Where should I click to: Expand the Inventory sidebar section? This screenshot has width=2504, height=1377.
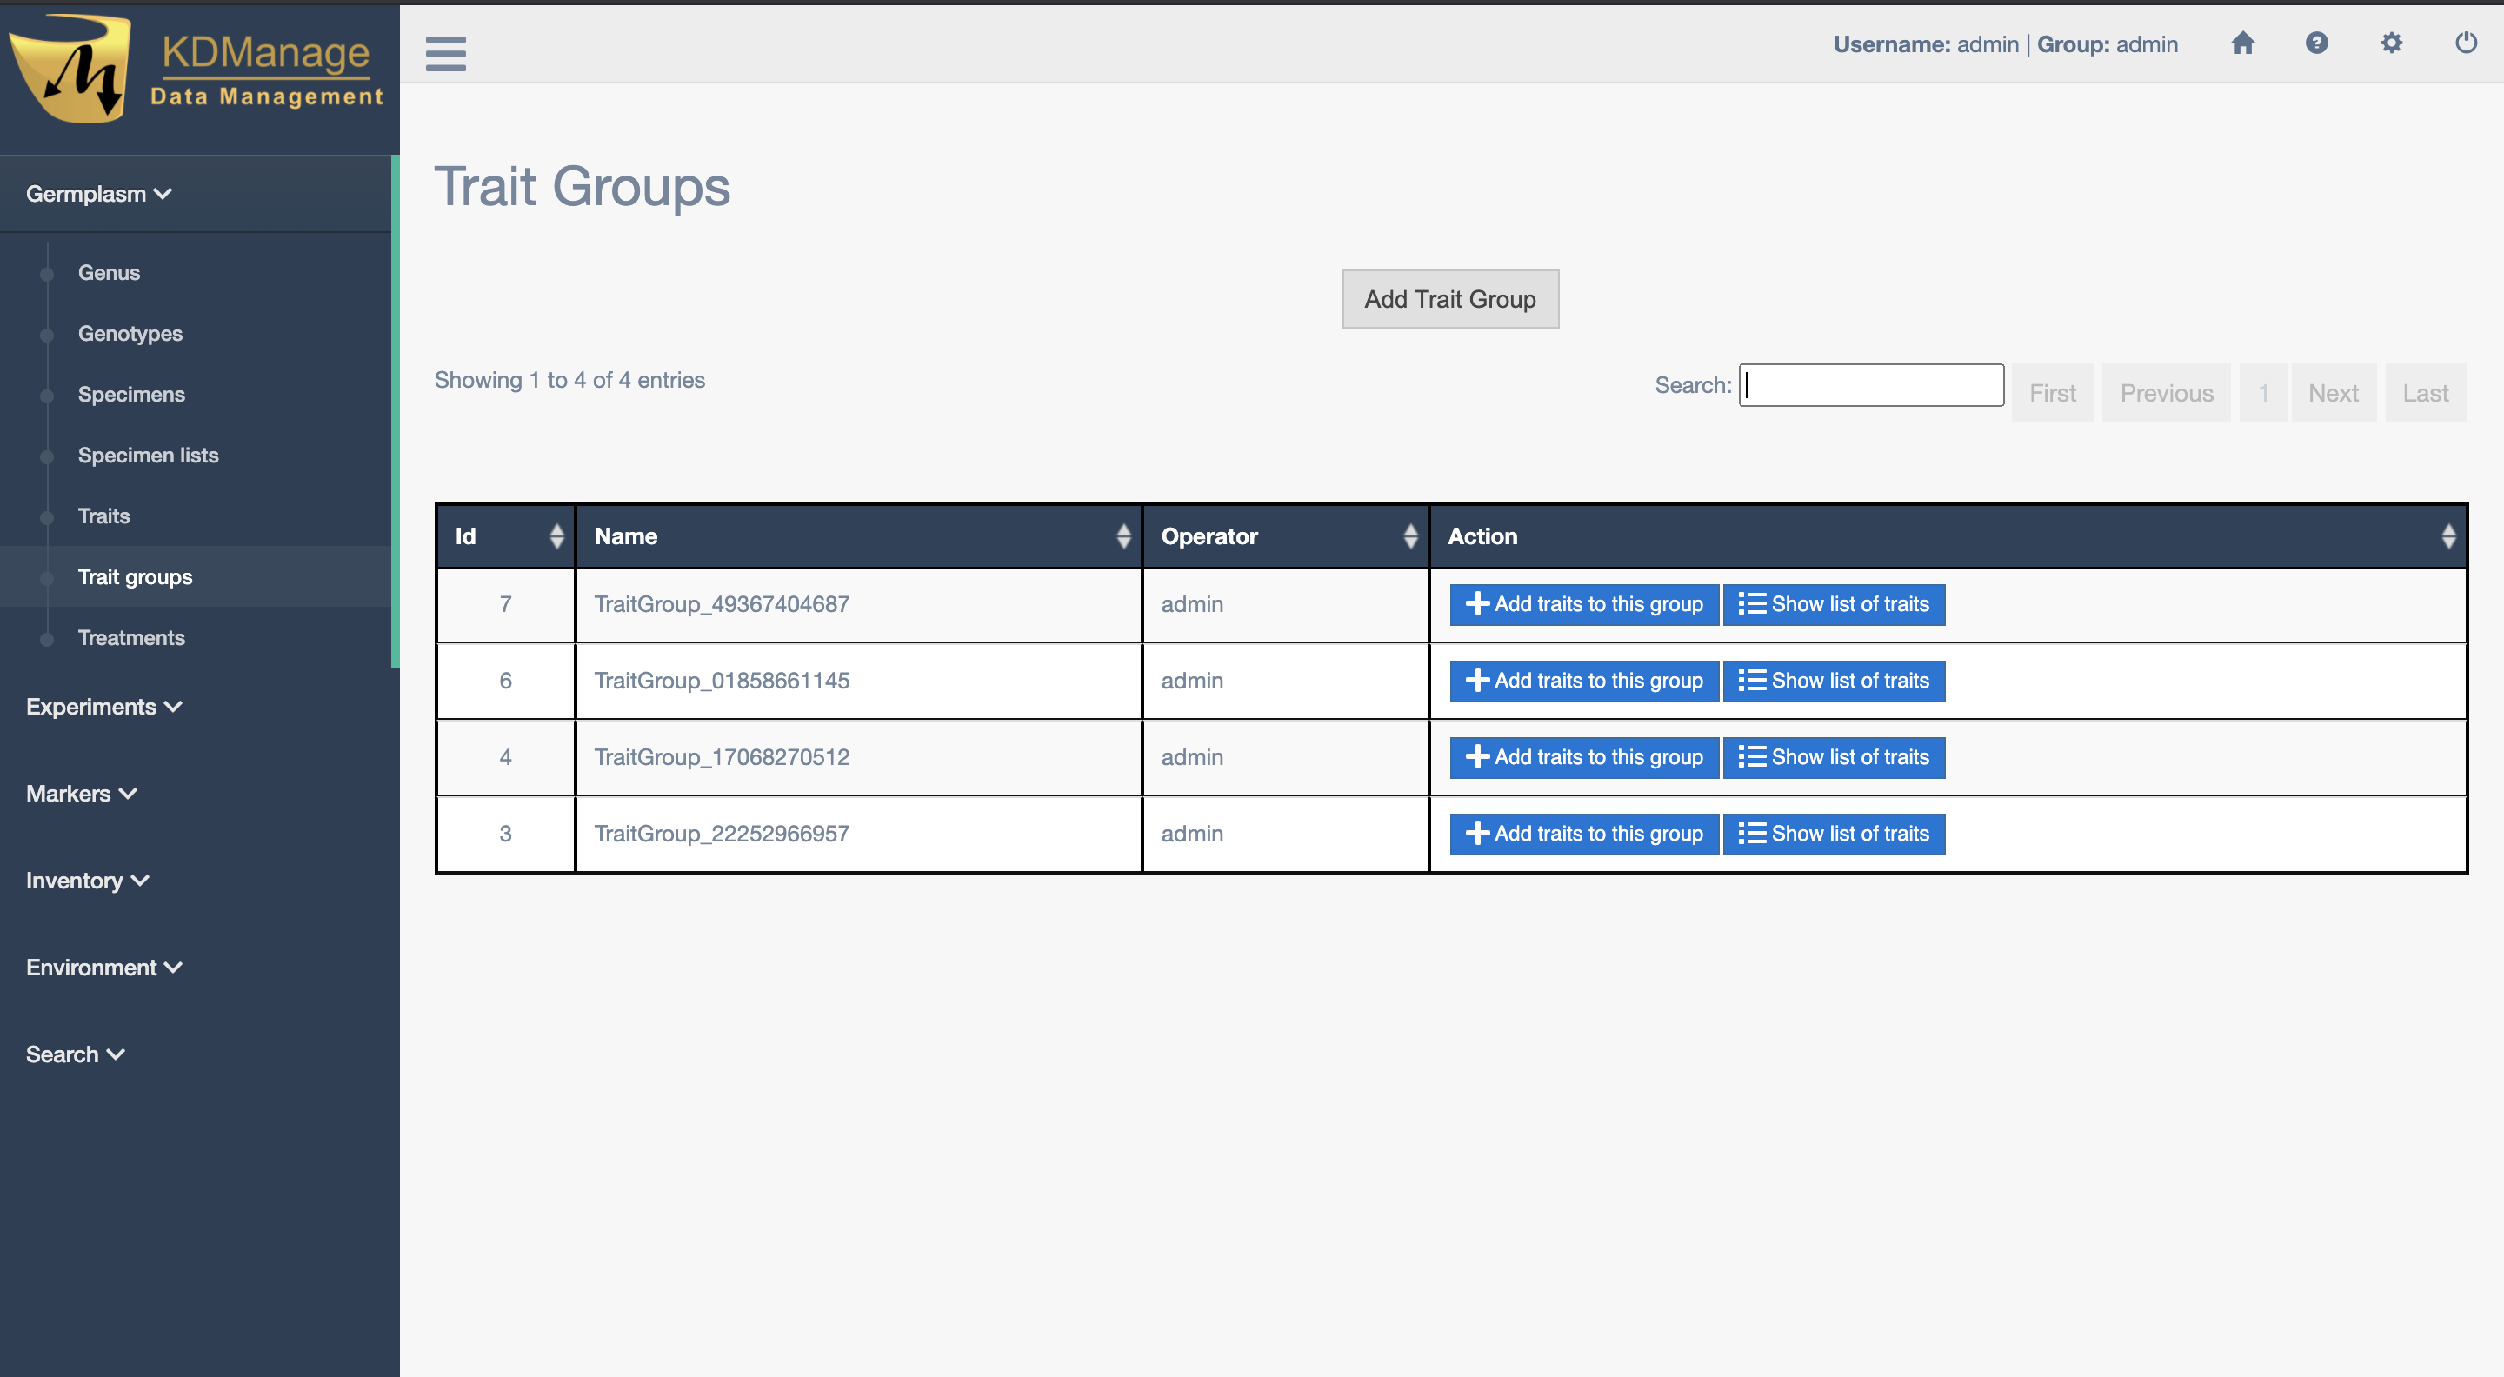tap(87, 881)
